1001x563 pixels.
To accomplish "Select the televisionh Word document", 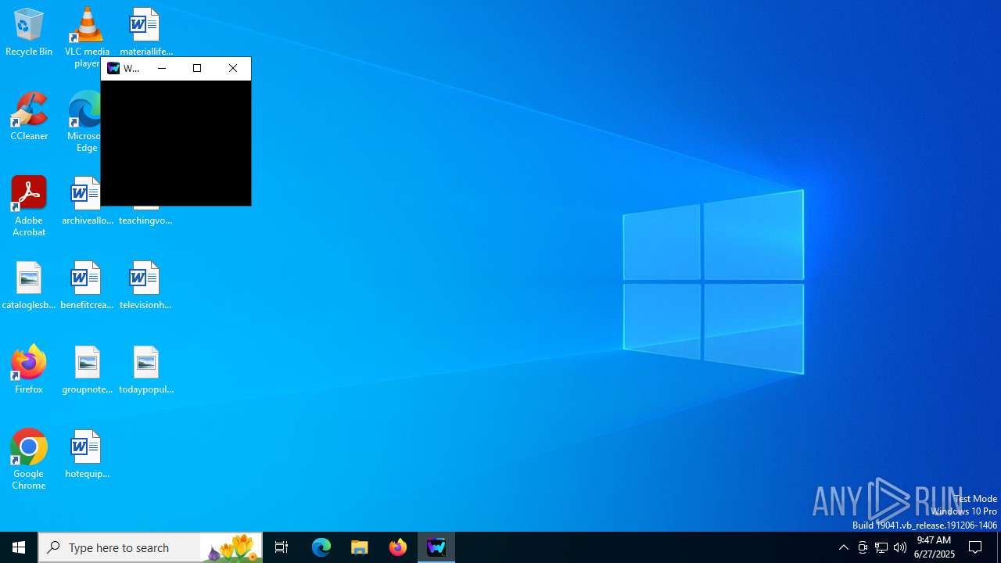I will click(145, 285).
